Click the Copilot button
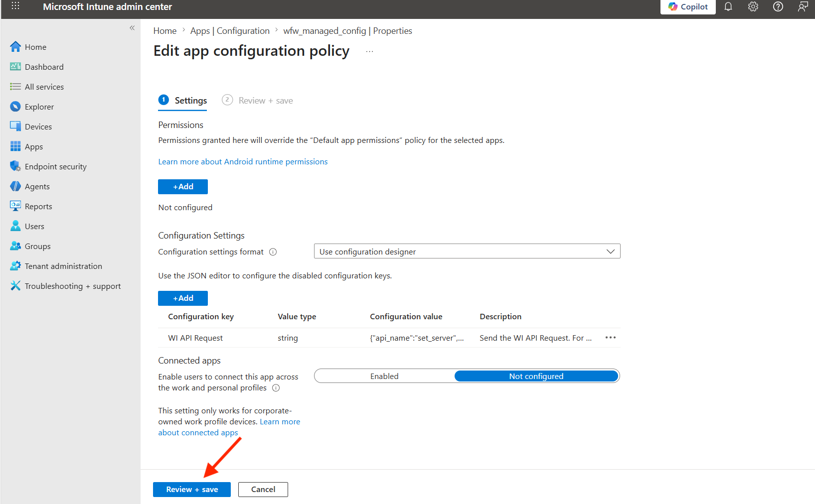815x504 pixels. click(688, 6)
